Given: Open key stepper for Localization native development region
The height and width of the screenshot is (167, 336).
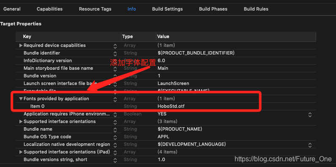Looking at the screenshot, I should pos(115,145).
